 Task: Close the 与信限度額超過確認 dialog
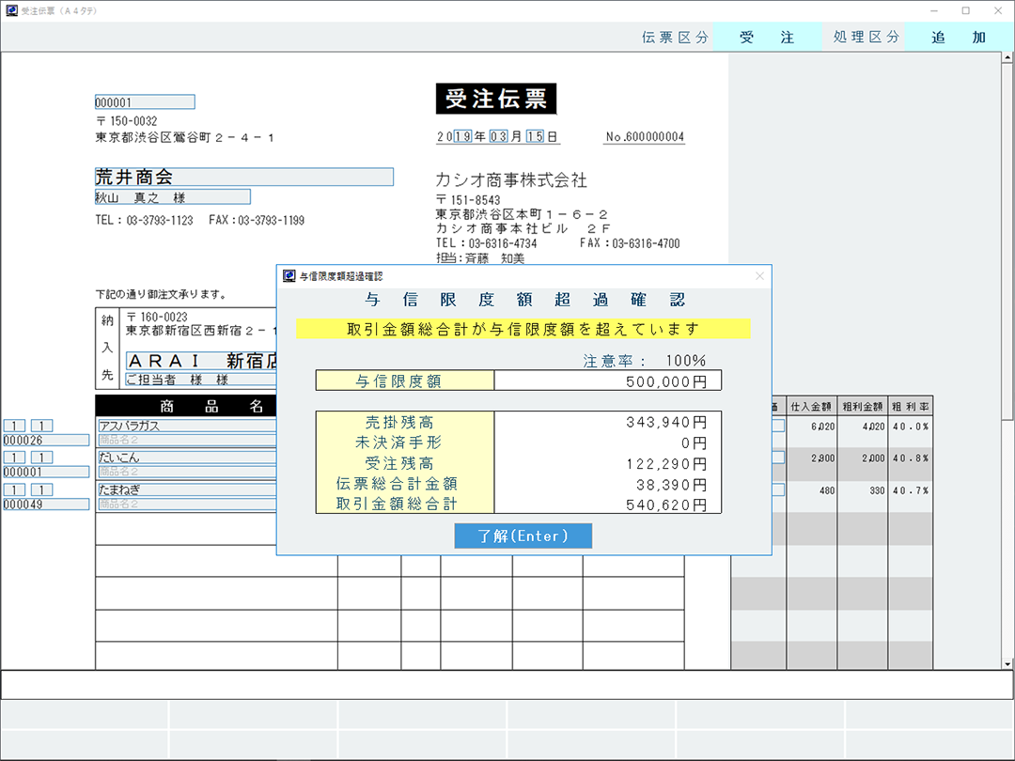point(759,276)
